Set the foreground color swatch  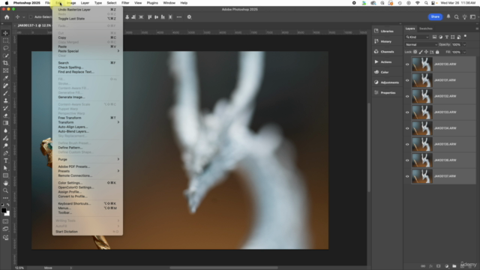coord(4,211)
